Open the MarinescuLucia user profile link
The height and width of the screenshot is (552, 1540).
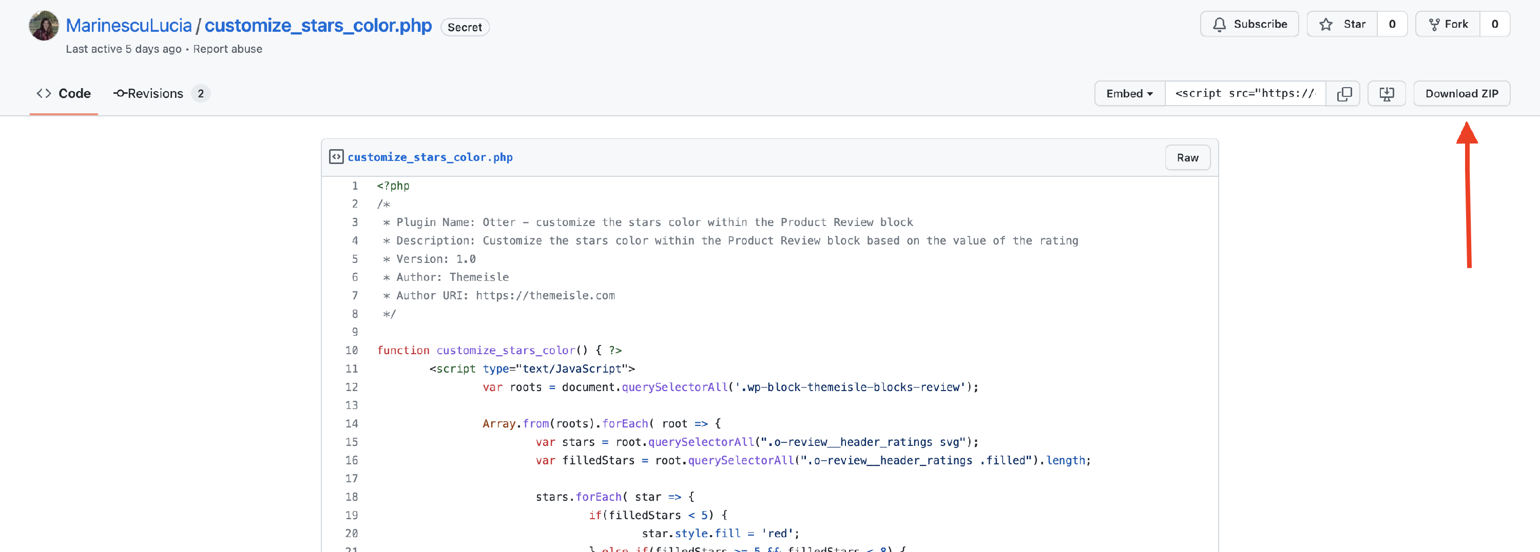(128, 26)
